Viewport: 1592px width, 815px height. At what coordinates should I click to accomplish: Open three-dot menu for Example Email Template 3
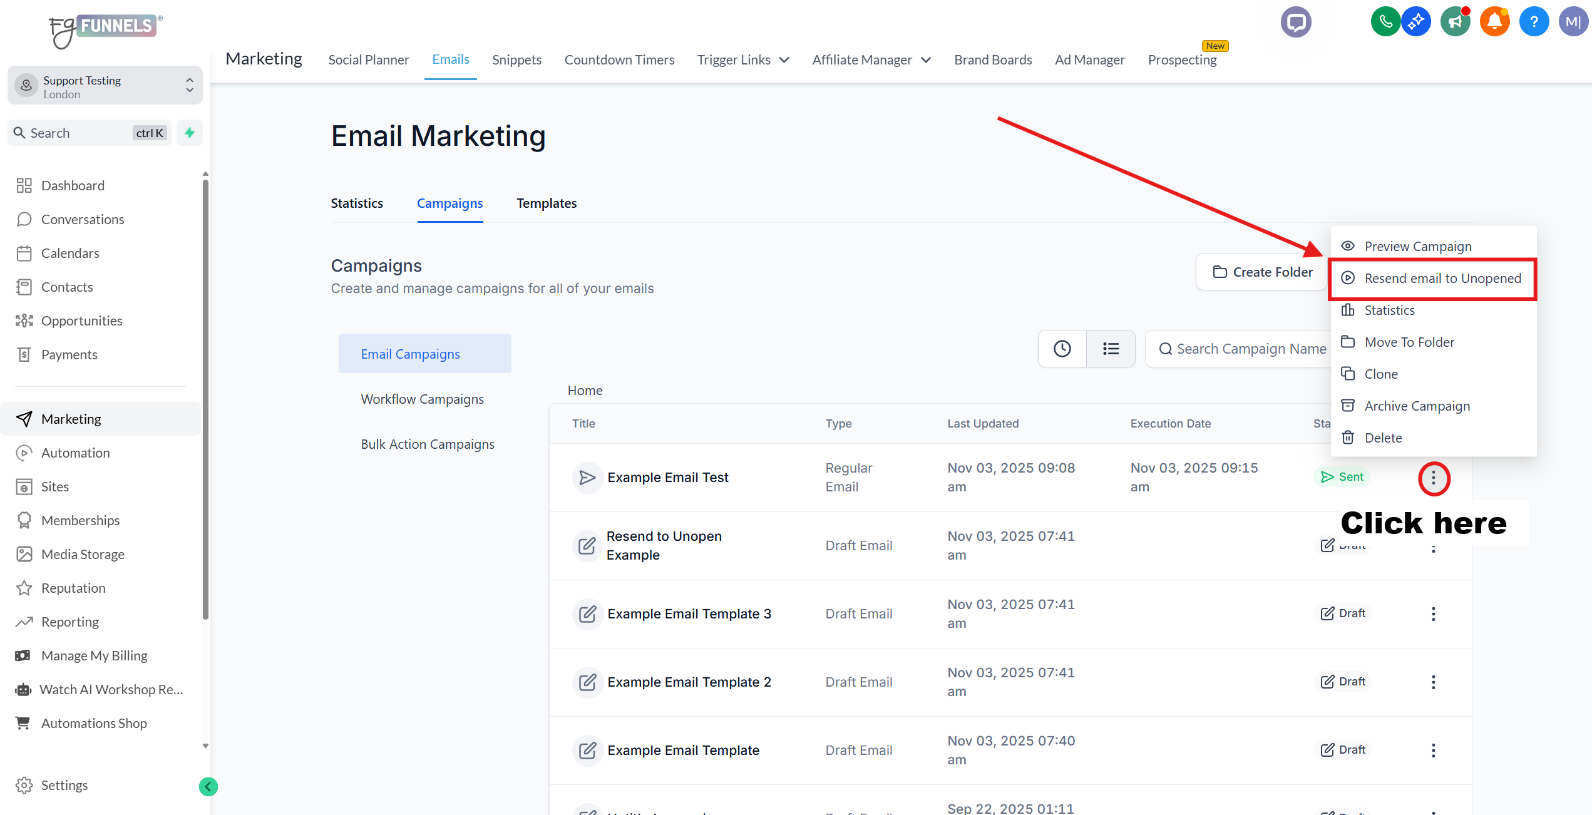[1433, 613]
